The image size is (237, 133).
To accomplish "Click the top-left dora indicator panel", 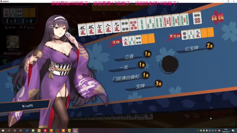I will click(19, 15).
